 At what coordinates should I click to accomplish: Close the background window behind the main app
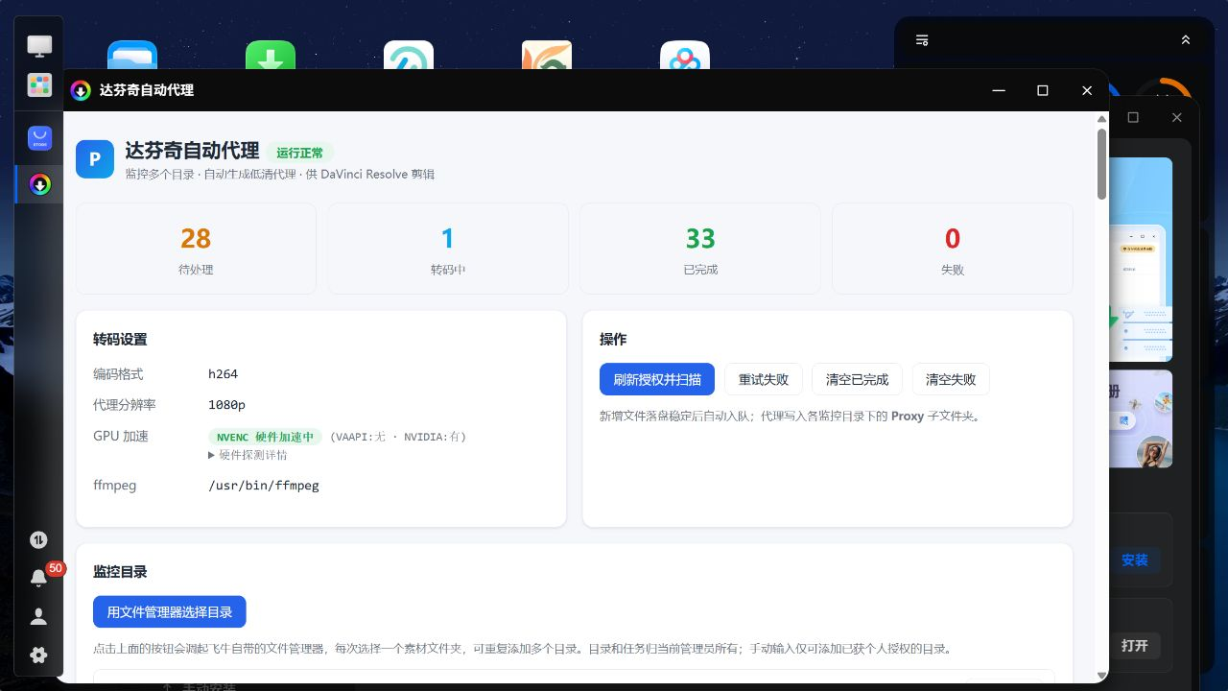click(1178, 117)
